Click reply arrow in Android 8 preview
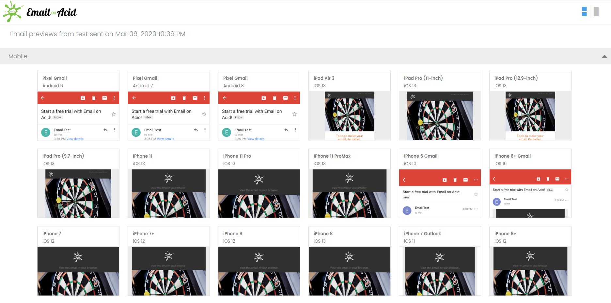Screen dimensions: 611x303 286,130
